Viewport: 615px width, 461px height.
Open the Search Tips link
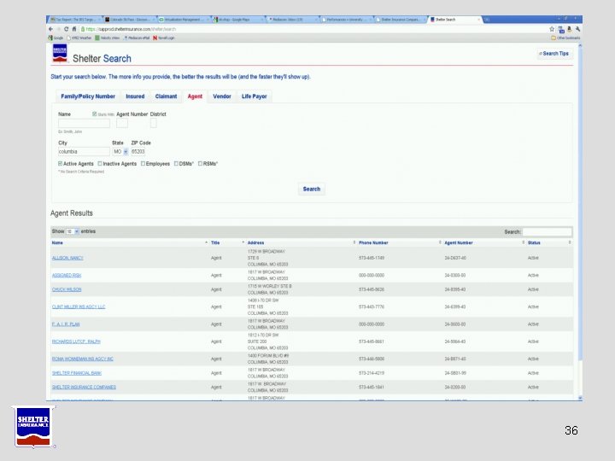click(x=554, y=54)
